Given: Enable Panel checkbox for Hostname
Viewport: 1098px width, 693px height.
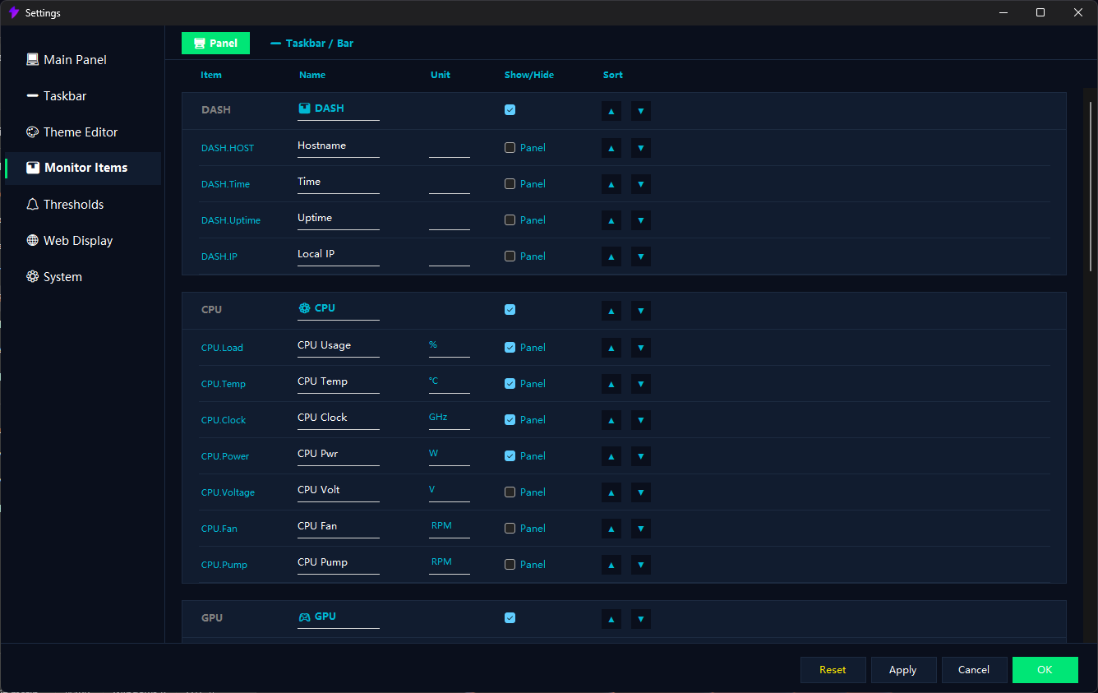Looking at the screenshot, I should 510,148.
